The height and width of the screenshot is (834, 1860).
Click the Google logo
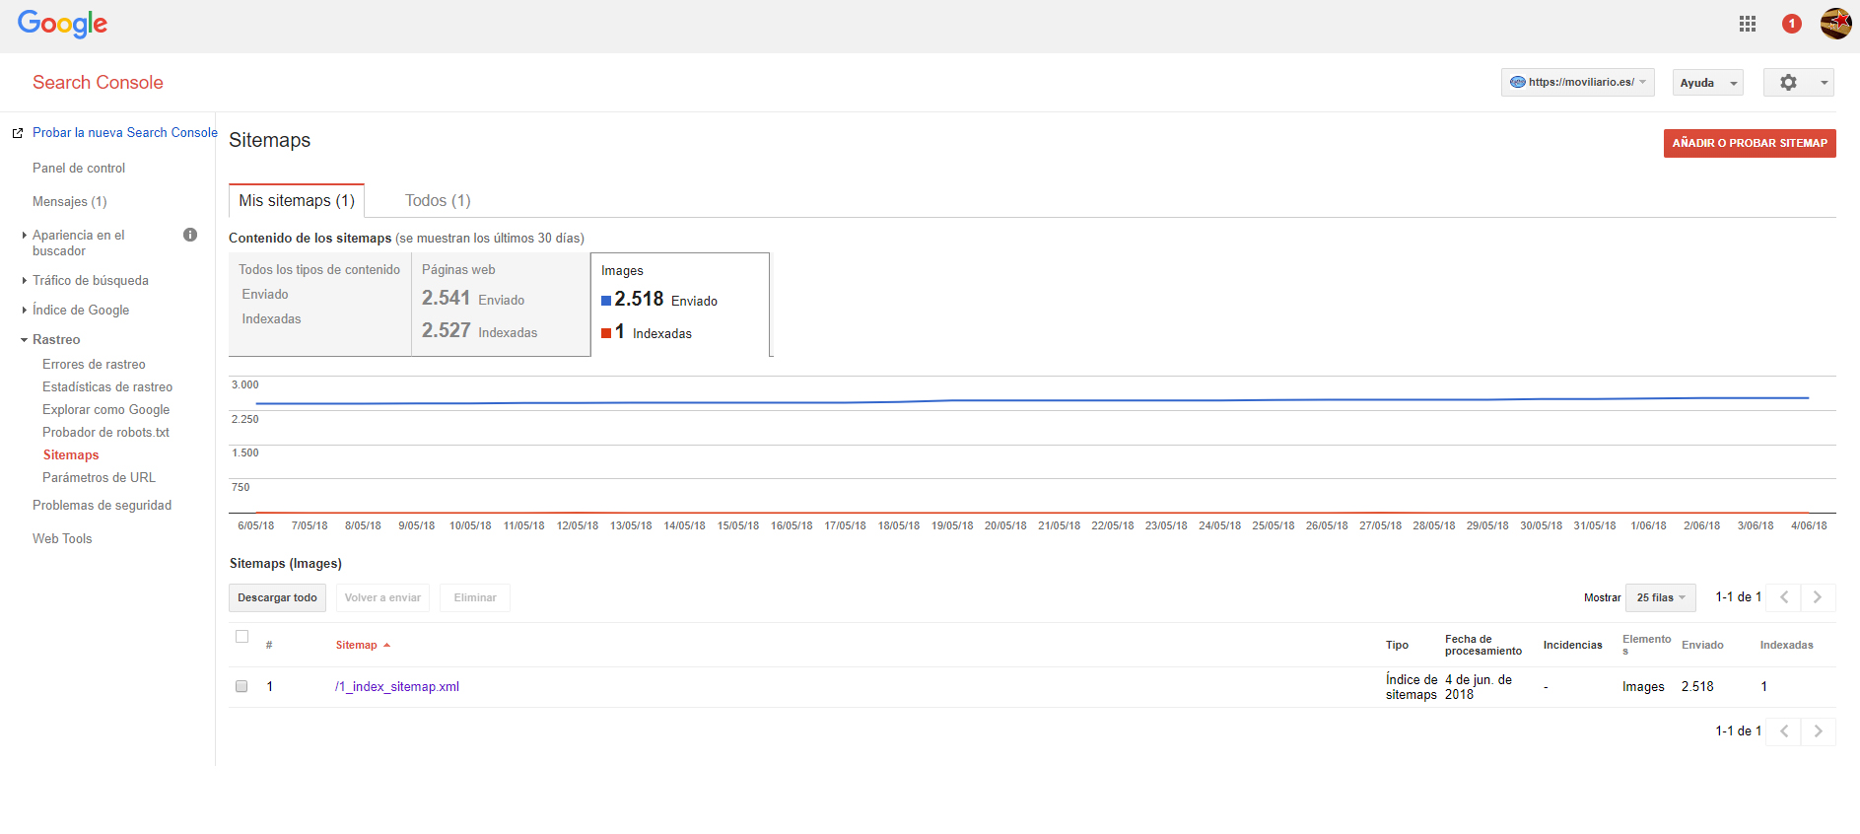(x=62, y=24)
